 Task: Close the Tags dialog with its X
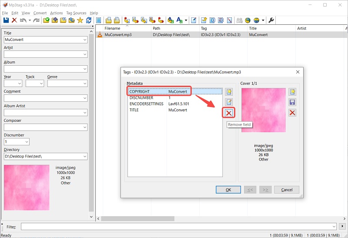298,72
